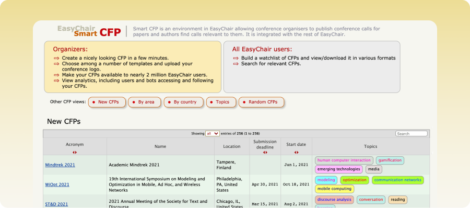Viewport: 470px width, 208px height.
Task: Select the 'discourse analysis' topic tag
Action: click(334, 200)
